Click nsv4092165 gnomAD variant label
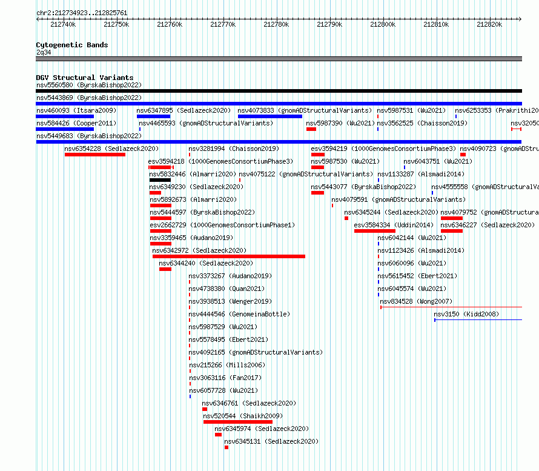The width and height of the screenshot is (539, 471). (x=256, y=352)
